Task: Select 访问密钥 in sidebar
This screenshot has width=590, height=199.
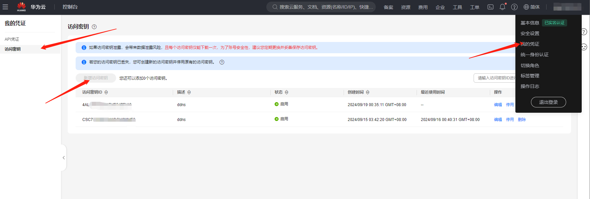Action: coord(13,49)
